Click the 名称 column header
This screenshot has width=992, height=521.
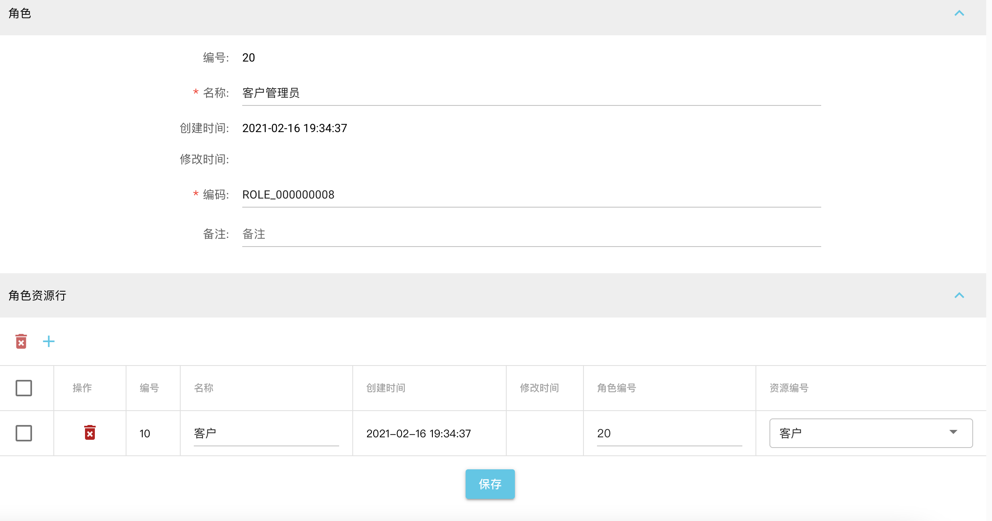pos(204,388)
